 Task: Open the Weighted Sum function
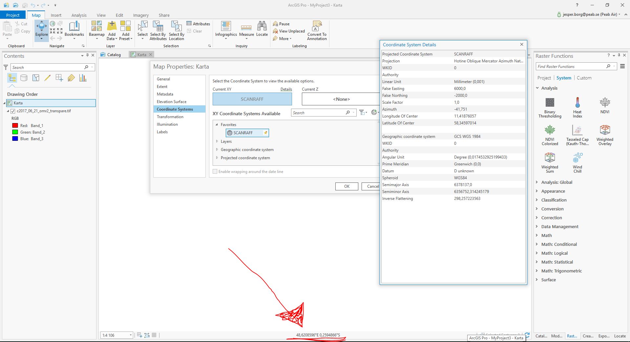[550, 163]
